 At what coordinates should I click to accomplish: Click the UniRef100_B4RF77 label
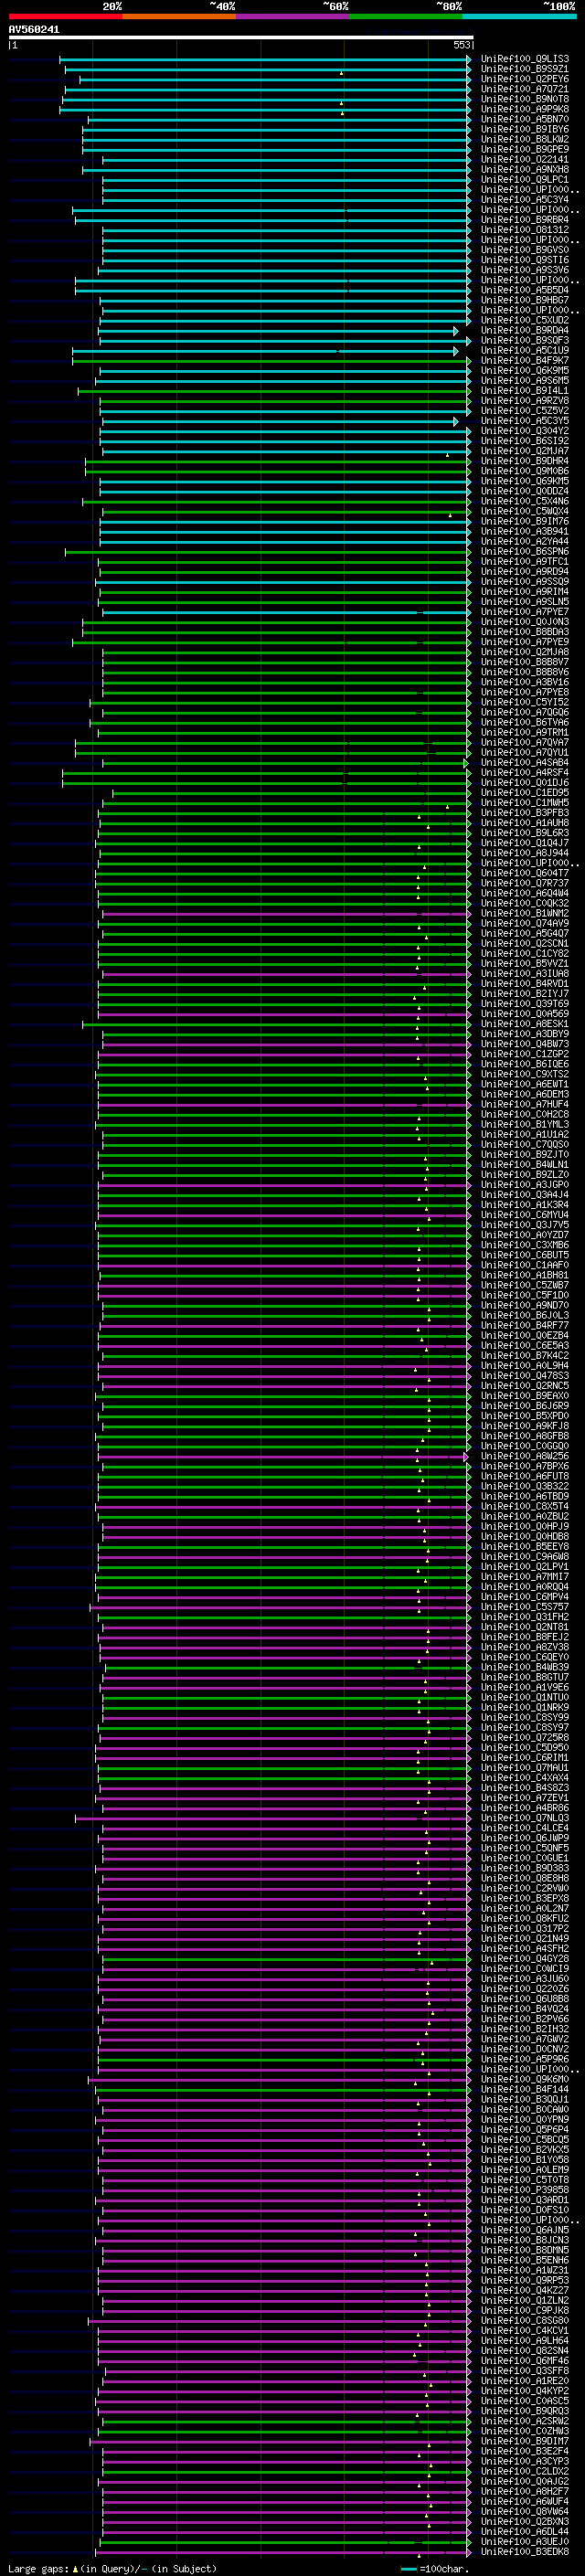point(525,1325)
